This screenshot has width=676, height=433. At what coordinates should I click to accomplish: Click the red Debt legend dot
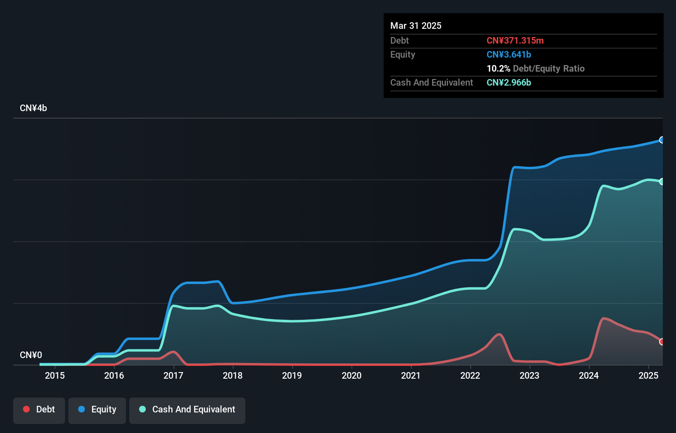(26, 409)
